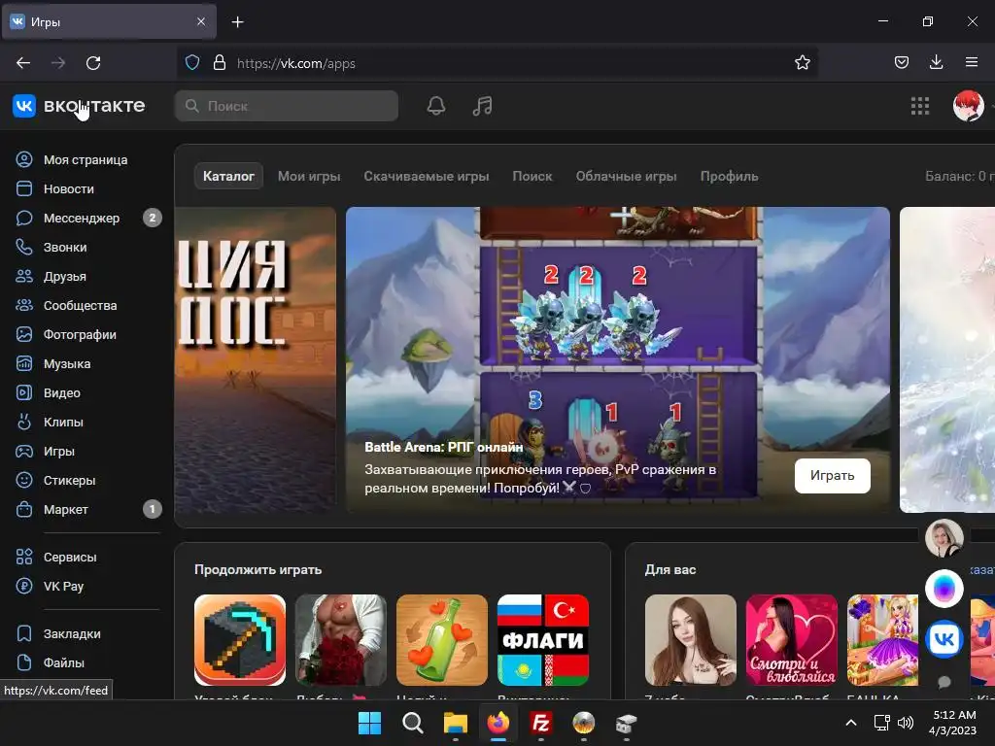Click the purple gradient assistant orb
995x746 pixels.
[944, 589]
